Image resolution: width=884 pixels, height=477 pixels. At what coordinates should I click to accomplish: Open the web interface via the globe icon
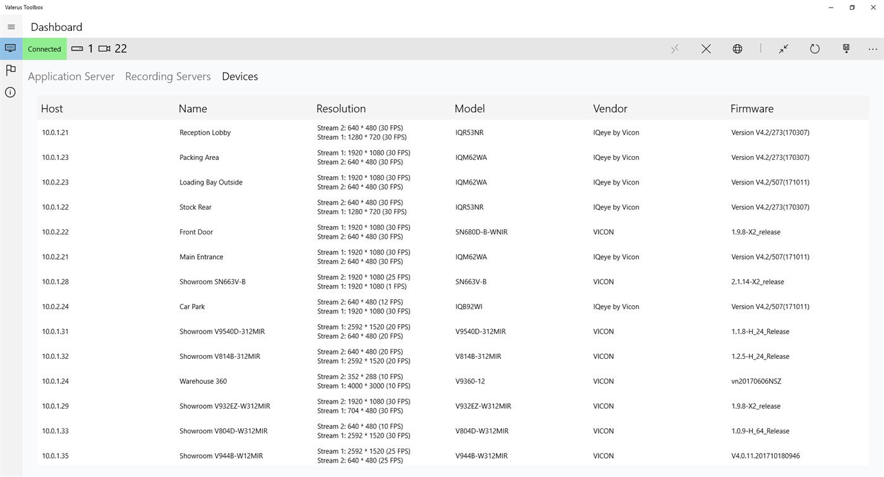point(737,49)
